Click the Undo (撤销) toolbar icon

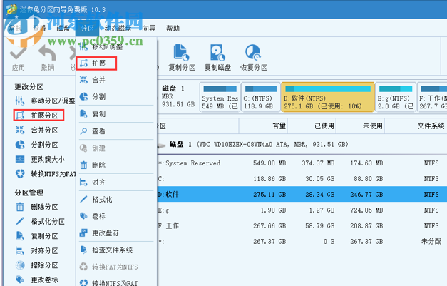(47, 58)
